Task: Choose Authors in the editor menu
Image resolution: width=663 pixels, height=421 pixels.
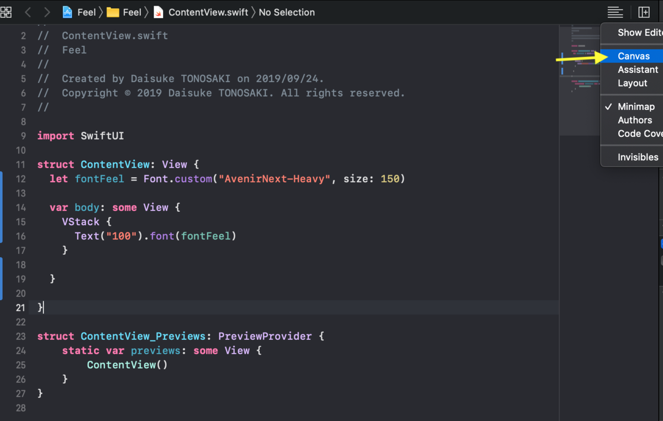Action: pos(632,120)
